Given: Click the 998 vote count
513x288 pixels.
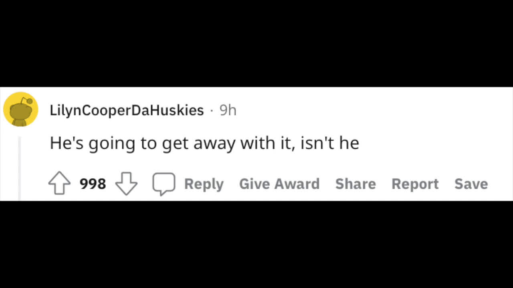Looking at the screenshot, I should coord(93,184).
